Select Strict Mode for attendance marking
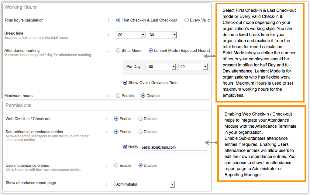 click(x=118, y=51)
